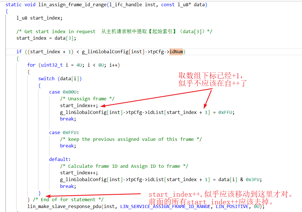Click the 8U loop limit

point(101,65)
